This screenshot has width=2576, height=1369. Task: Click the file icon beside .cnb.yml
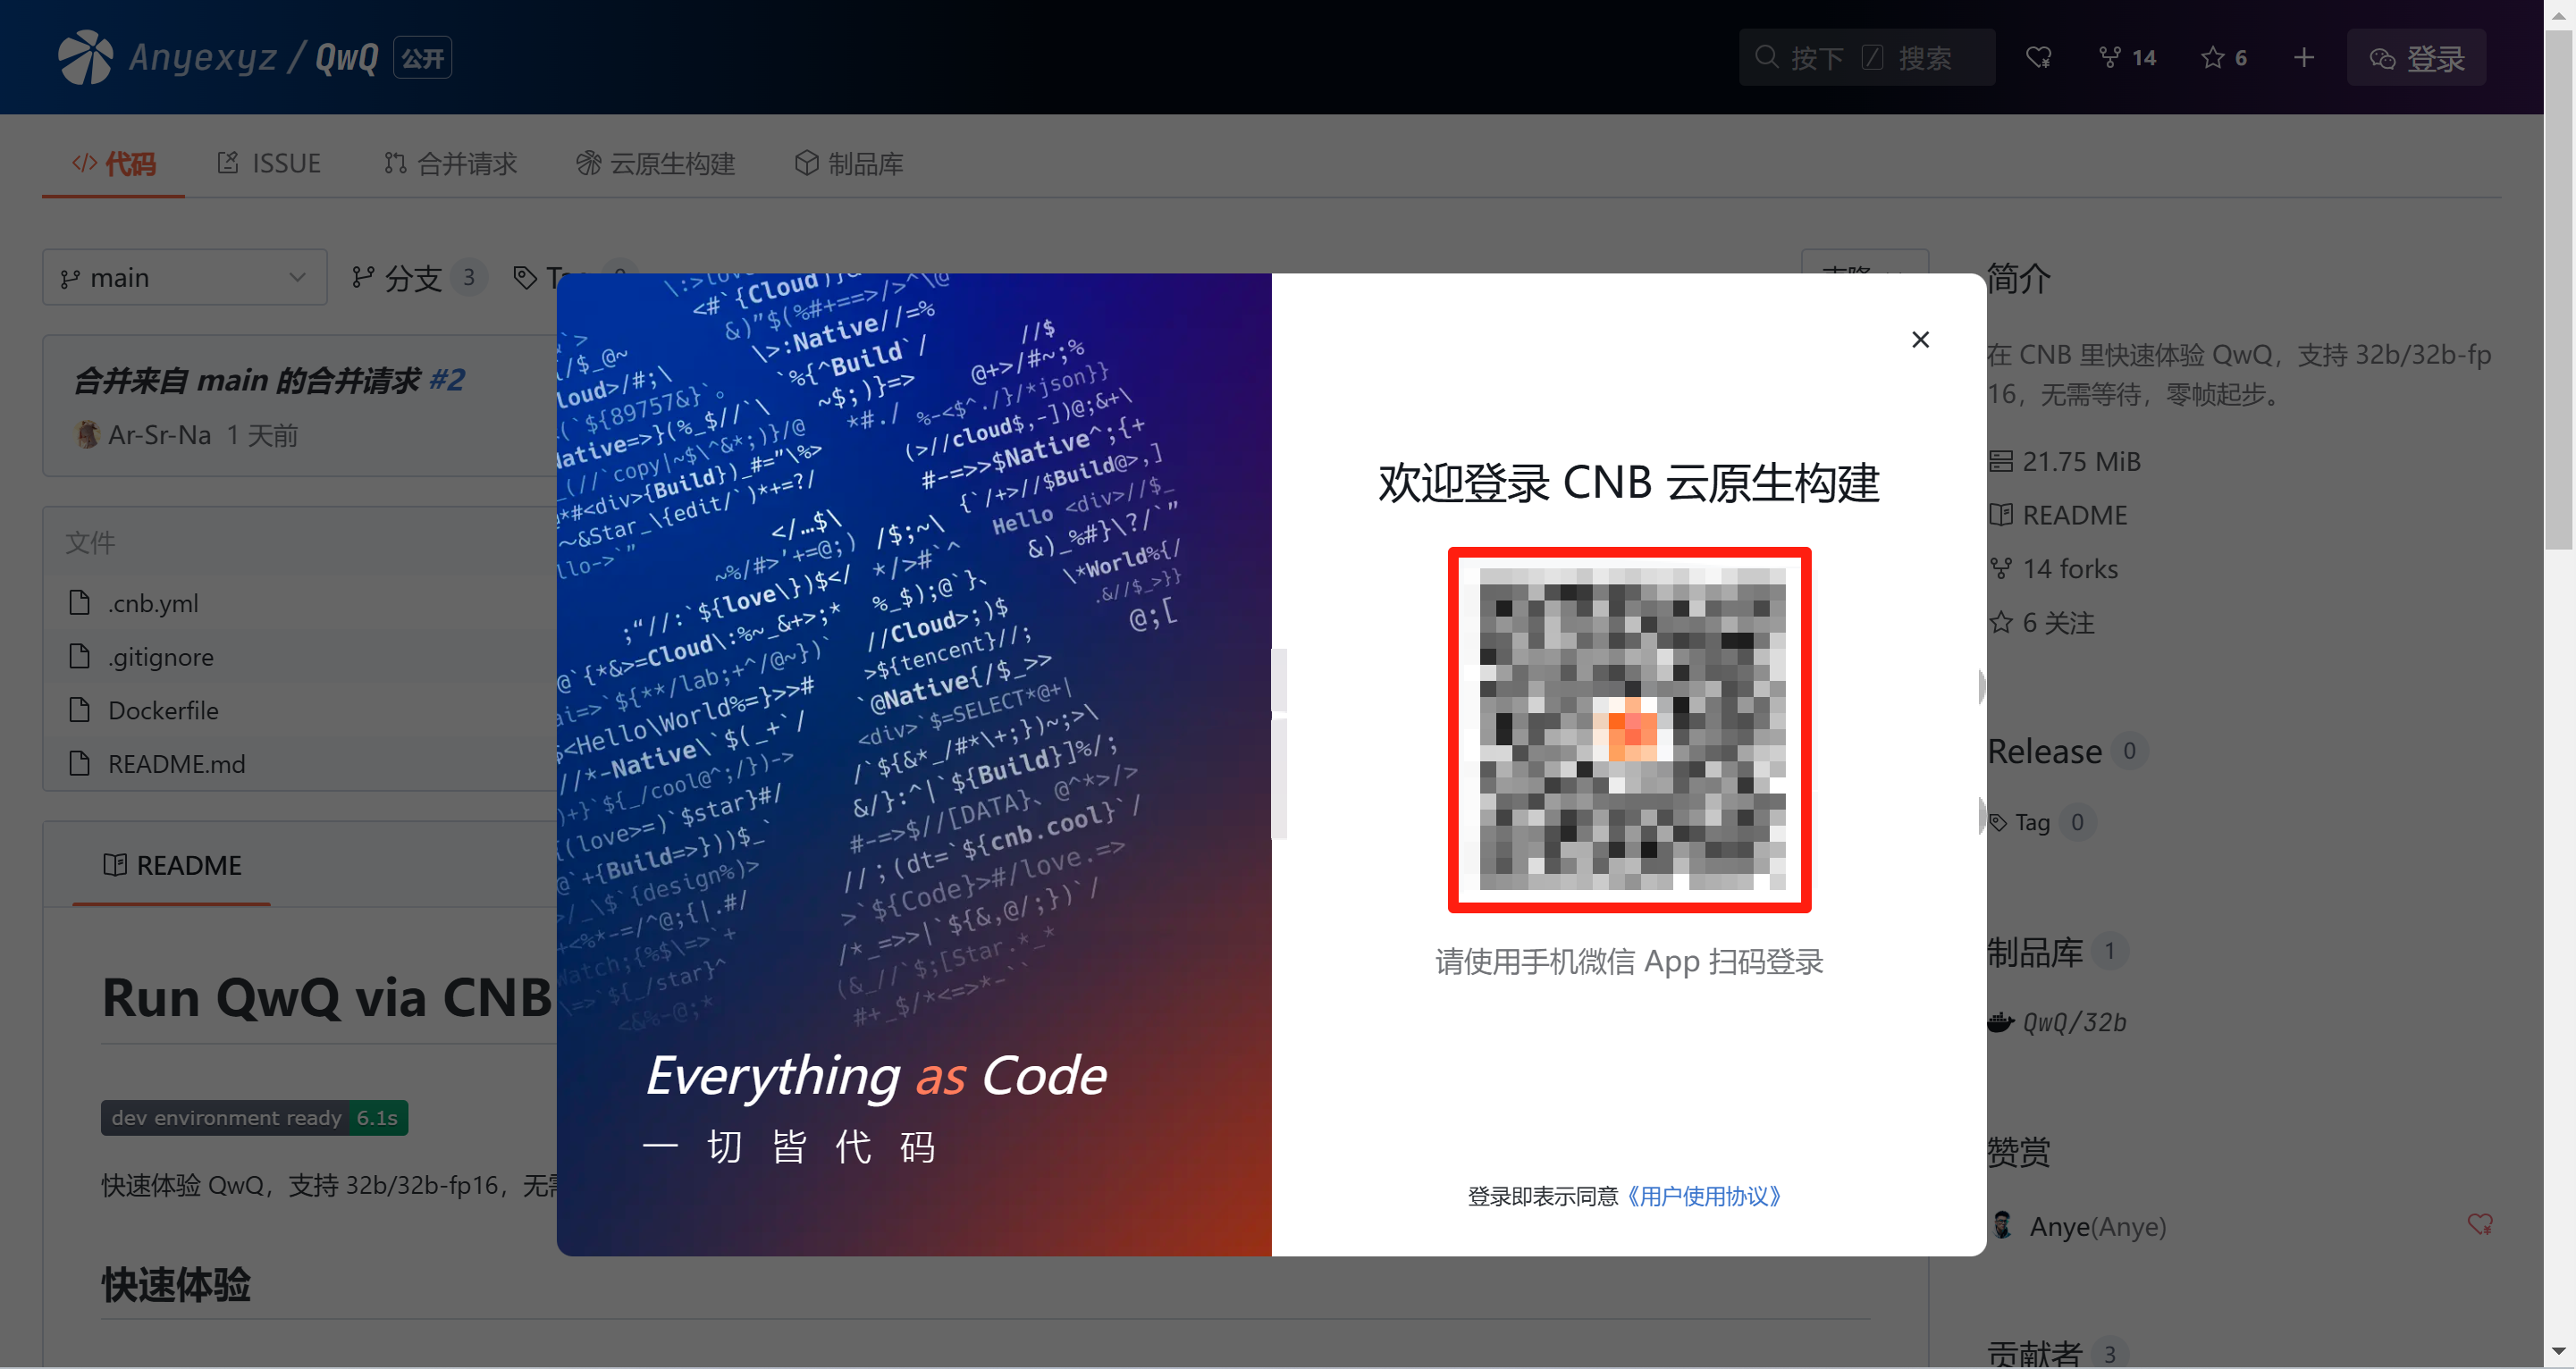tap(79, 602)
